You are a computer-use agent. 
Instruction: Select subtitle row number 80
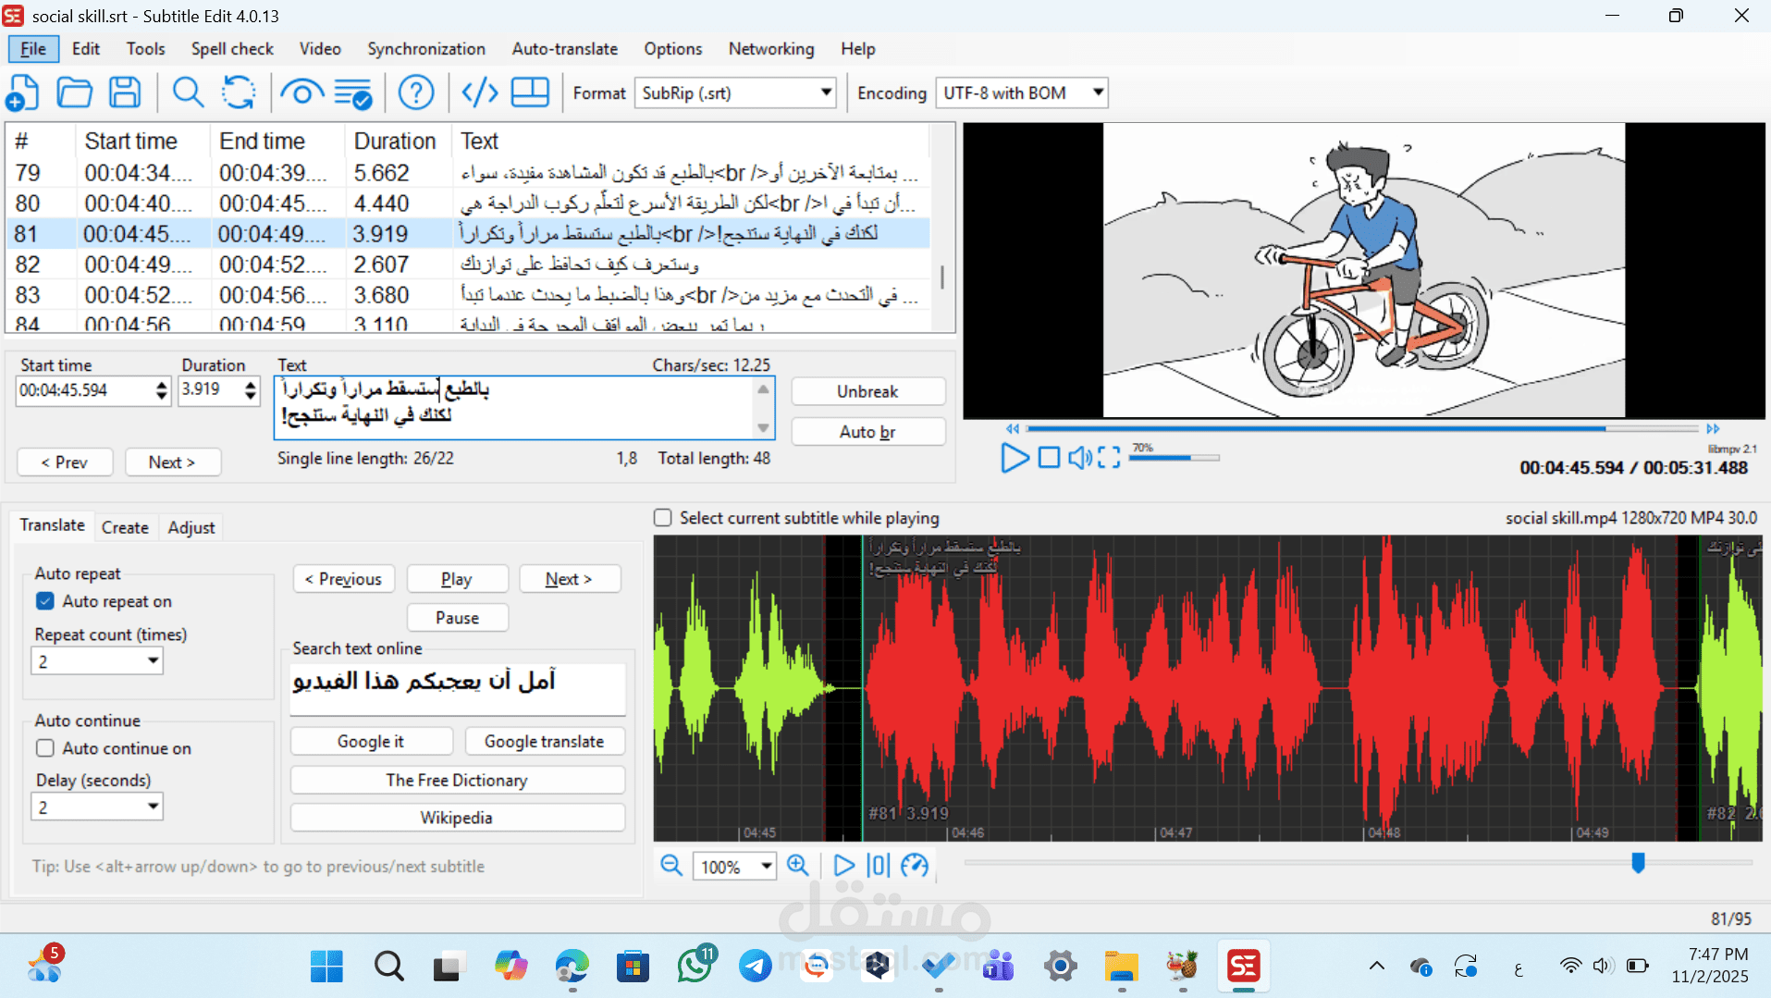click(467, 203)
